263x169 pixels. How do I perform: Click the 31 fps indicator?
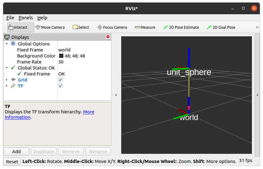pos(246,160)
